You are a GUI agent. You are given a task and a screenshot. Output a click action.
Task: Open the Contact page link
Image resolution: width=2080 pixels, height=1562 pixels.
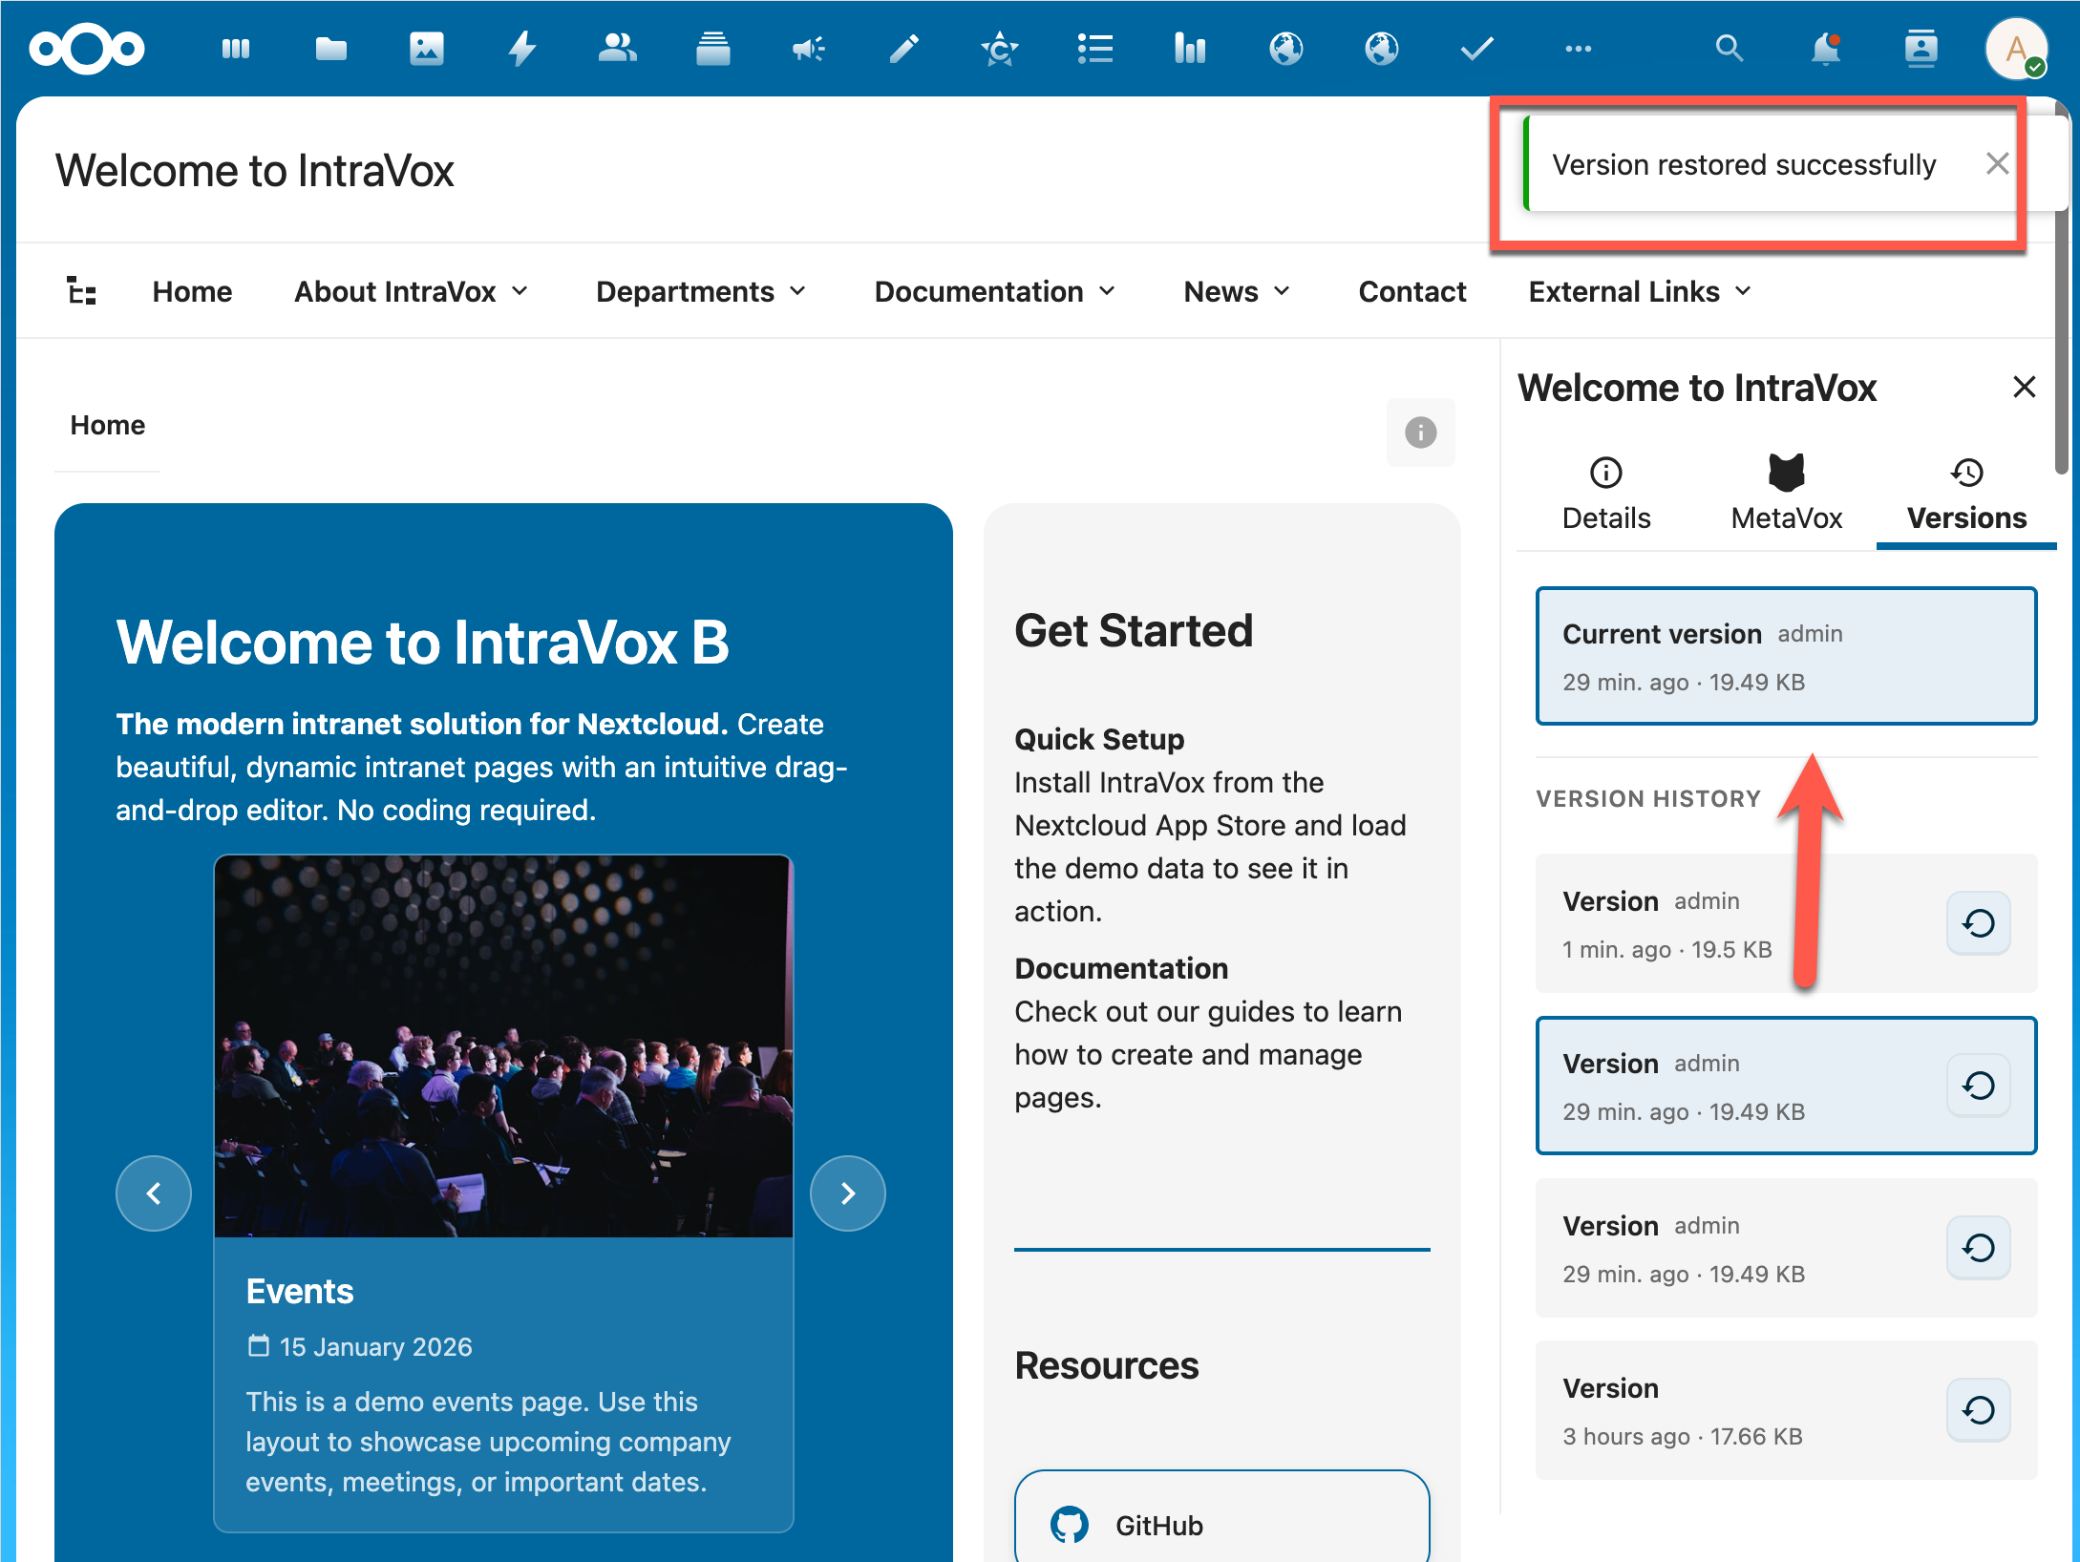click(x=1412, y=291)
